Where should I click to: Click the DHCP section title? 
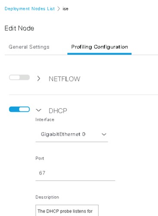[x=58, y=111]
